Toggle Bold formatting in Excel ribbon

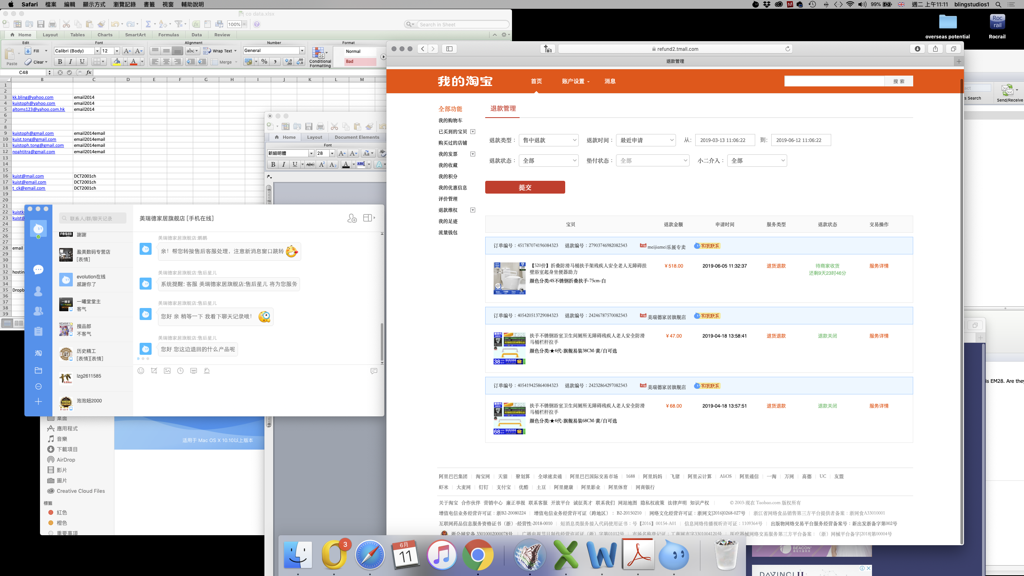[x=60, y=62]
